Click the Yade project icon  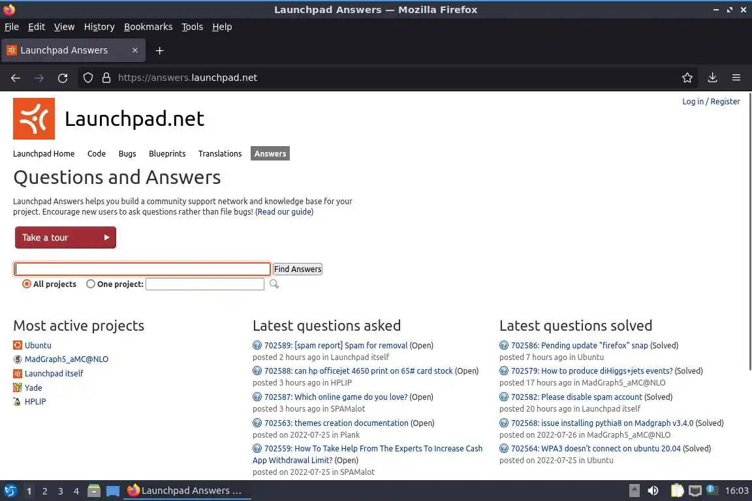(x=18, y=387)
